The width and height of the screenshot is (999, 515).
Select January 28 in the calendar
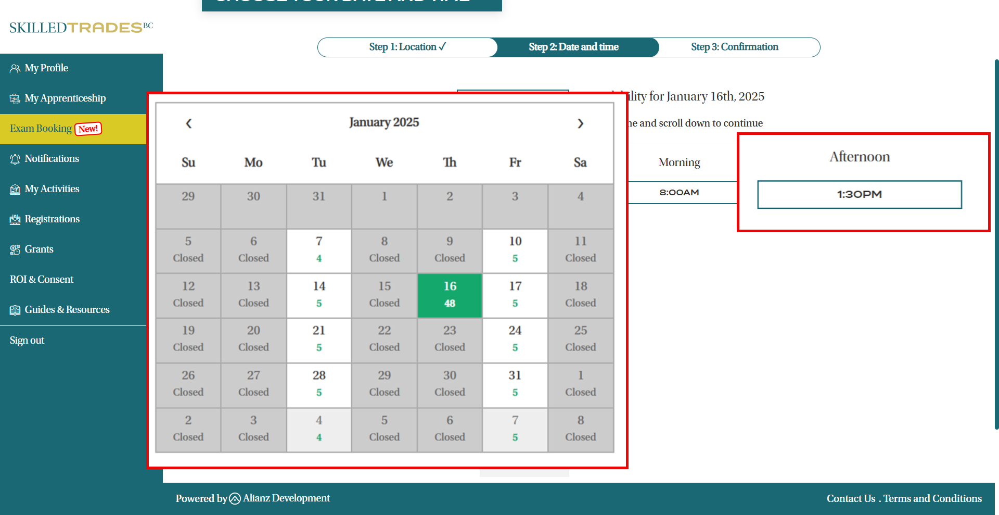tap(319, 384)
